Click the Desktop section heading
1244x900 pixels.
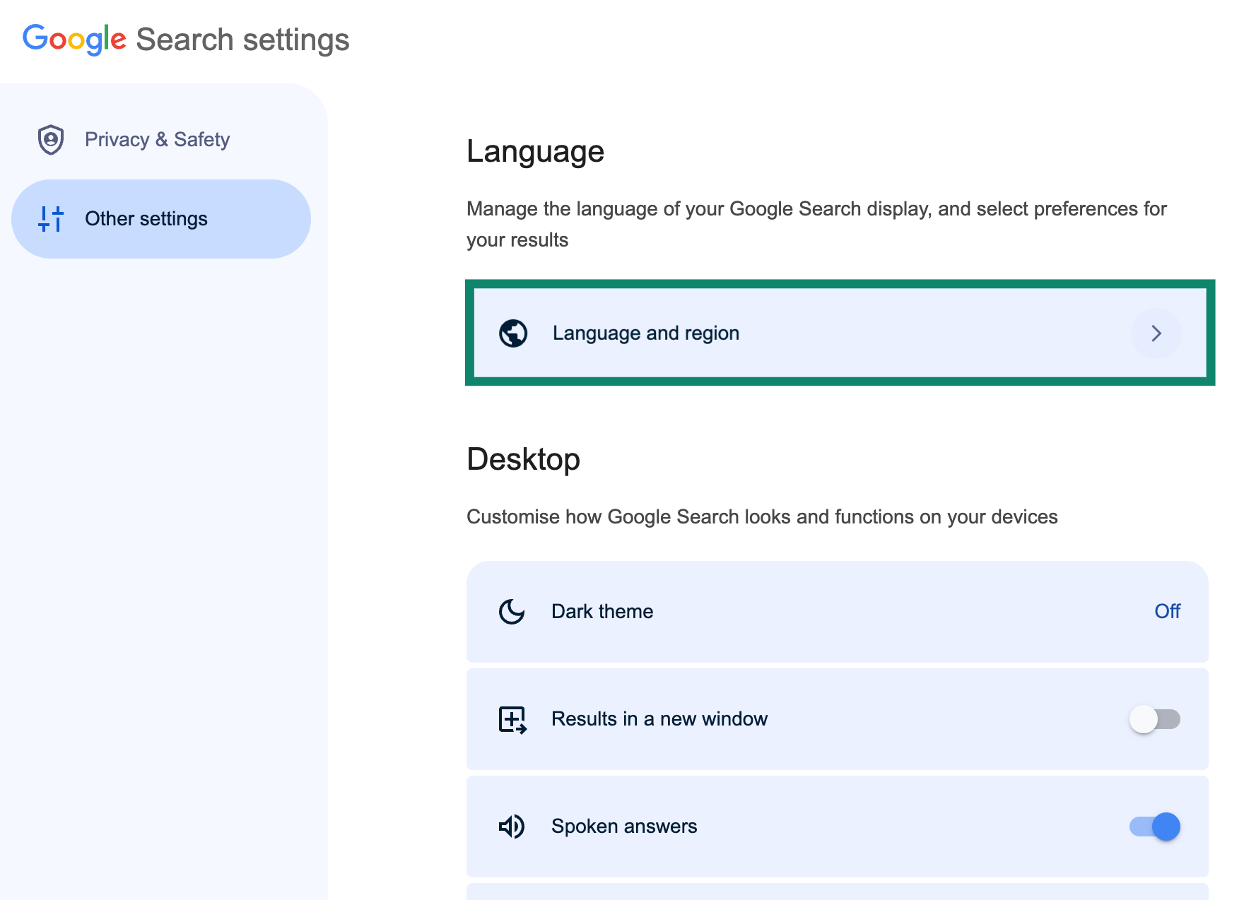[523, 459]
